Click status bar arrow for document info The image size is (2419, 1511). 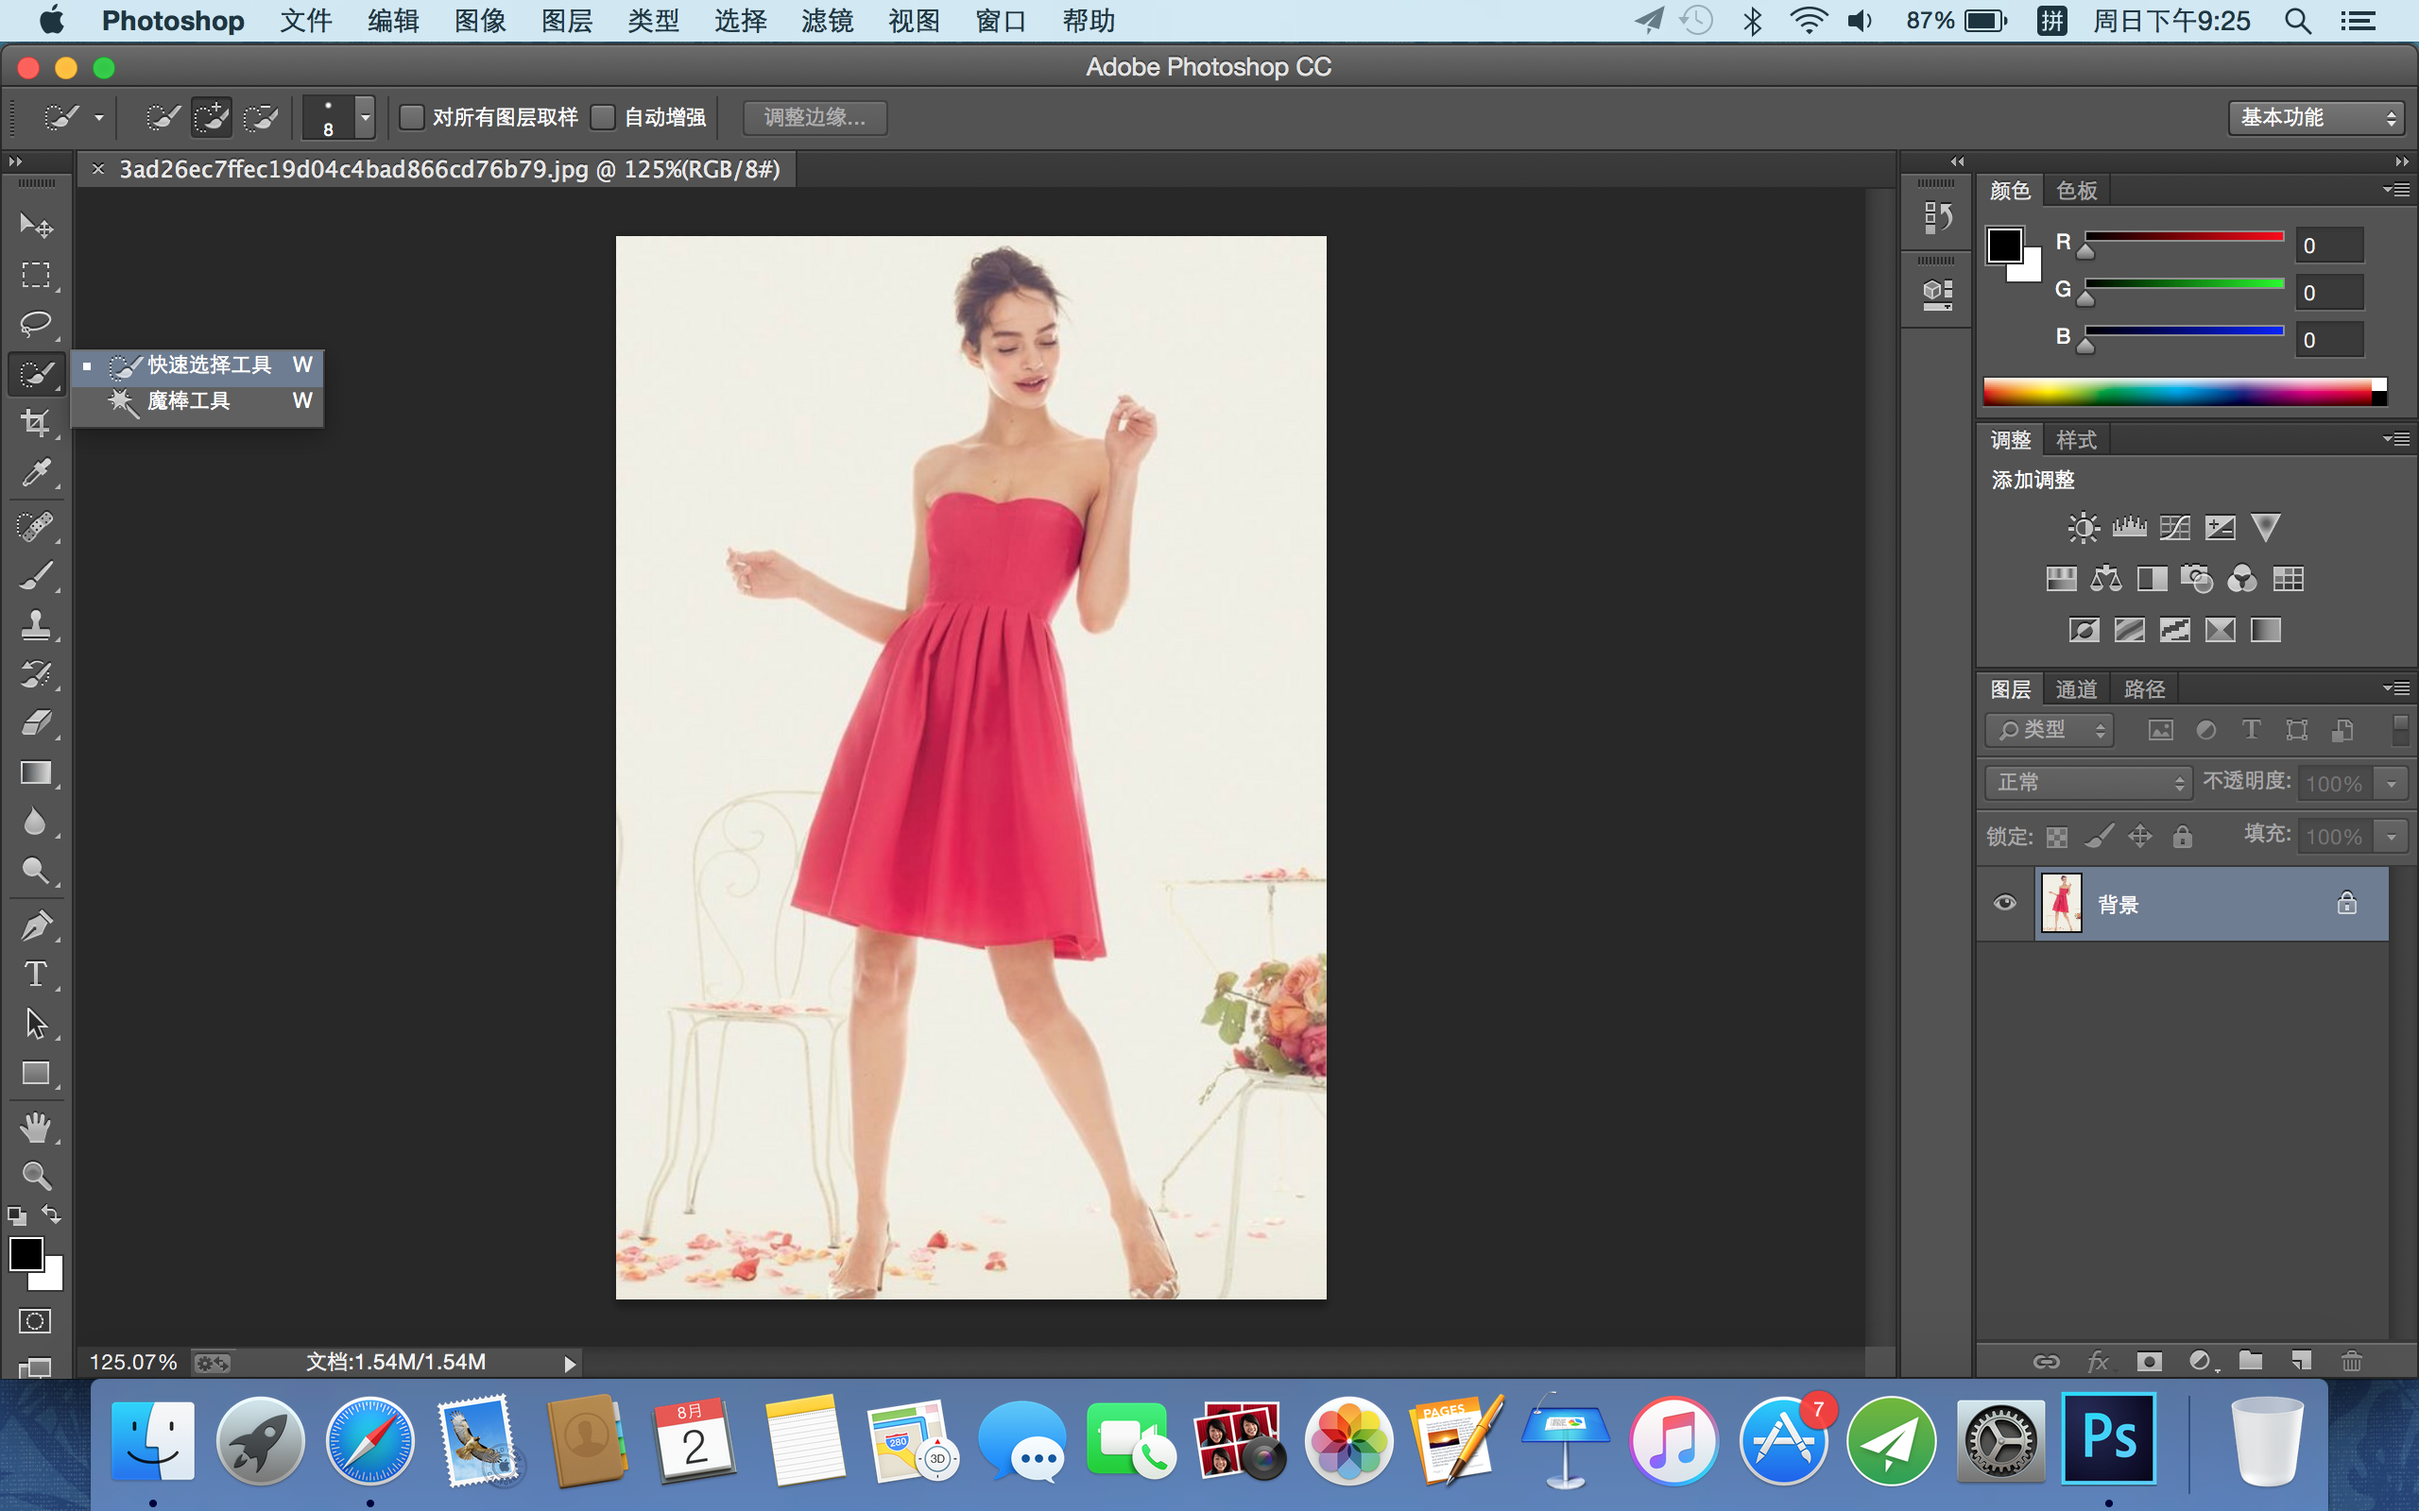570,1363
